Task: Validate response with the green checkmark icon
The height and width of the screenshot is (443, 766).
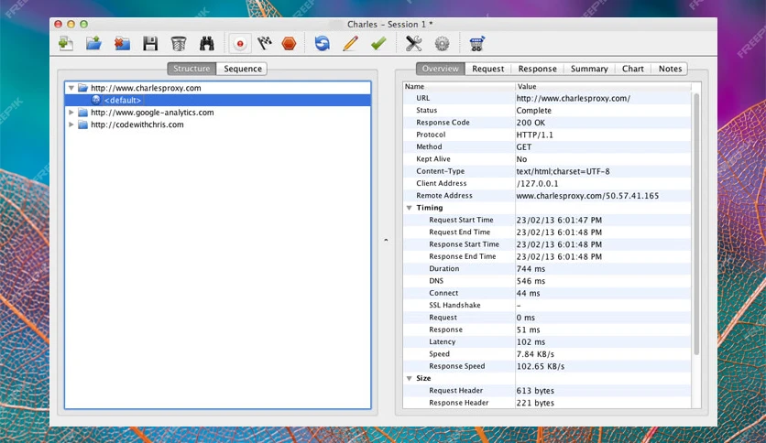Action: click(x=378, y=43)
